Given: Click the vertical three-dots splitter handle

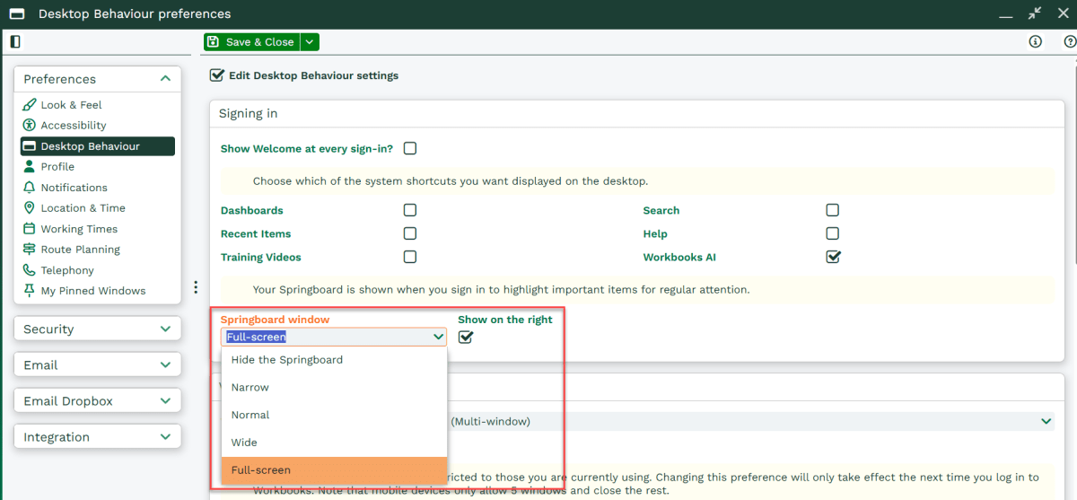Looking at the screenshot, I should pos(196,287).
